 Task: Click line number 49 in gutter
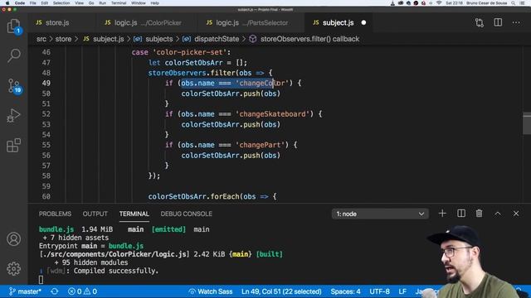pos(46,83)
